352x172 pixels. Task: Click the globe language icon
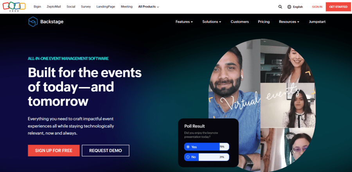[x=289, y=7]
